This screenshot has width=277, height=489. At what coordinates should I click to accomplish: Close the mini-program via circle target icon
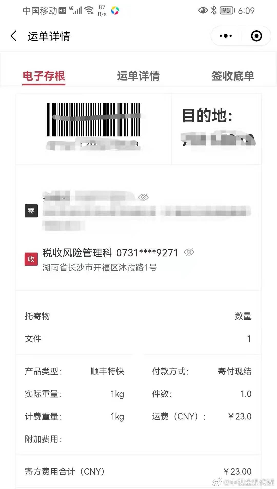[x=256, y=36]
